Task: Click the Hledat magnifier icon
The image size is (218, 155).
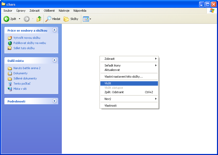Action: [48, 19]
